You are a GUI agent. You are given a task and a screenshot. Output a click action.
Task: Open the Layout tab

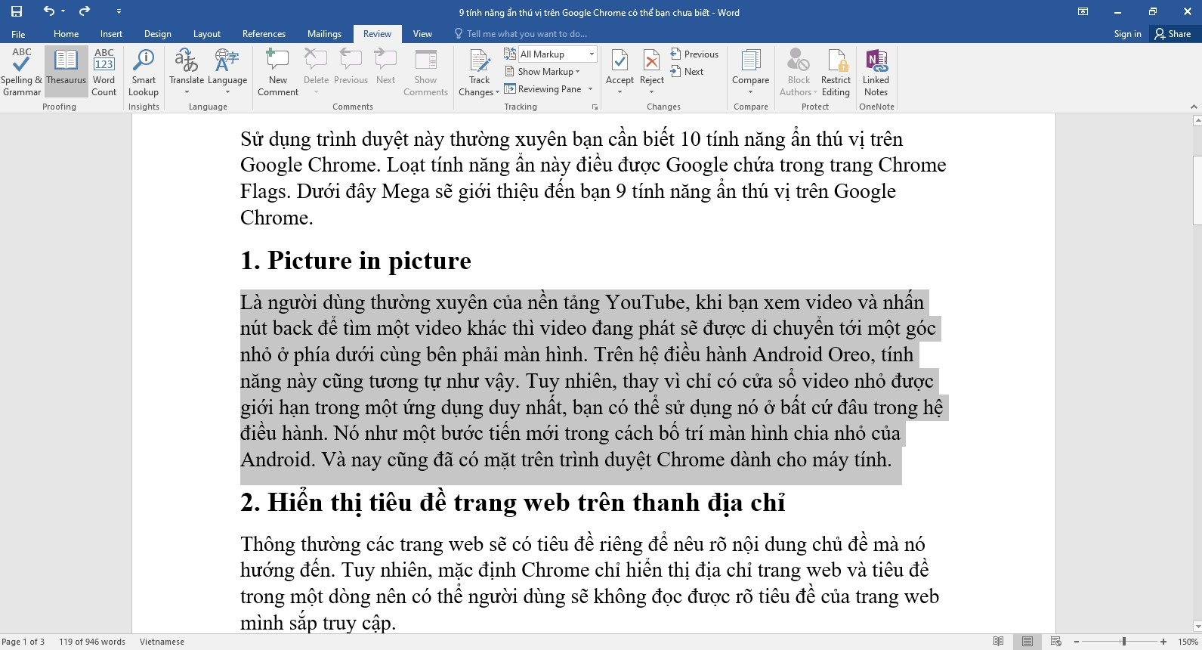point(206,34)
